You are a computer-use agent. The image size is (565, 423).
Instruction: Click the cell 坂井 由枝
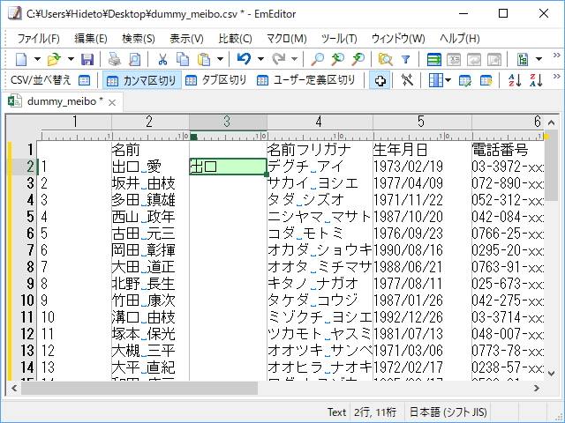point(150,183)
